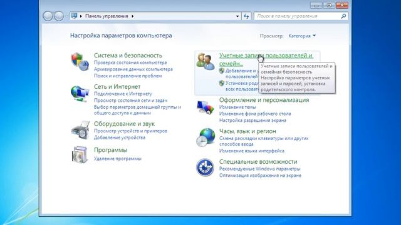Open the Hardware and Sound printer icon
This screenshot has width=401, height=225.
(x=80, y=130)
